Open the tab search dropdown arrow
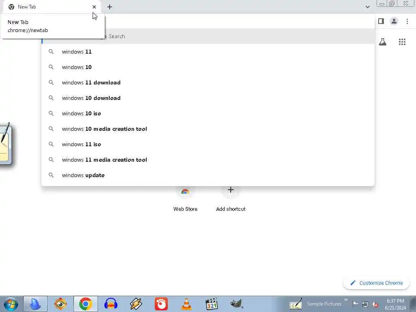Viewport: 416px width, 312px height. point(367,7)
